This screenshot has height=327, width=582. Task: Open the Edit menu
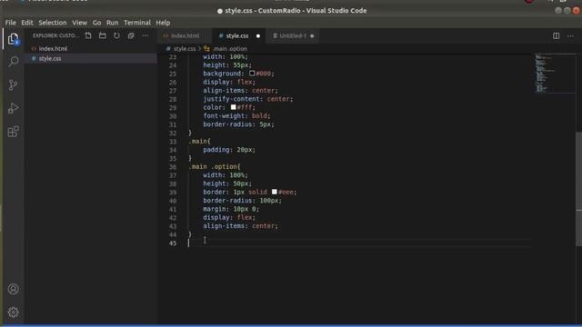26,23
